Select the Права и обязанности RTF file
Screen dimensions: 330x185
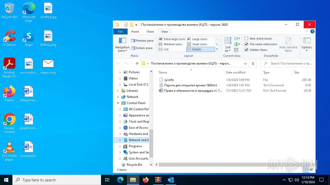(191, 91)
